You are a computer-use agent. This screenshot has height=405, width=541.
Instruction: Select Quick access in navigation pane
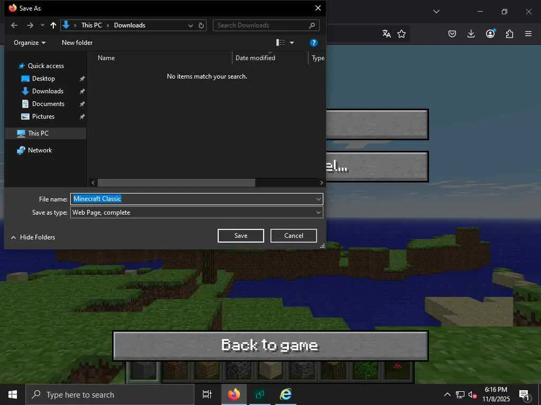[x=45, y=66]
